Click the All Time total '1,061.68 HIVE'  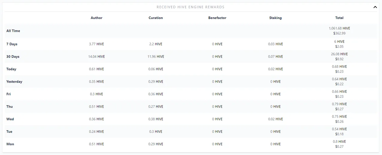pyautogui.click(x=339, y=28)
